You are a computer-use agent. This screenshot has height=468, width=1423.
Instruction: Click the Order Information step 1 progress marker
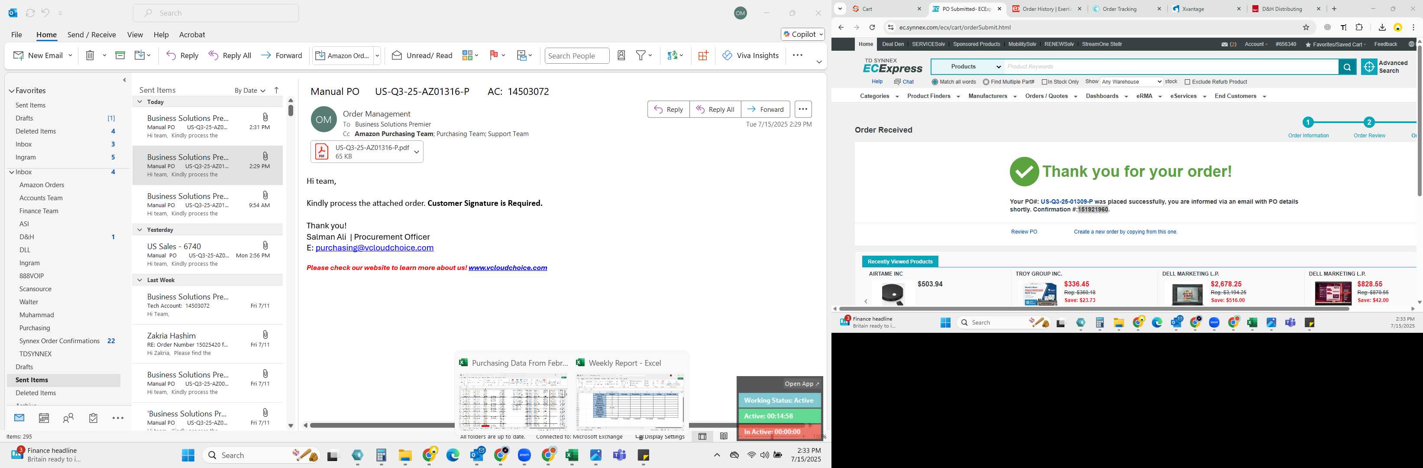1307,122
